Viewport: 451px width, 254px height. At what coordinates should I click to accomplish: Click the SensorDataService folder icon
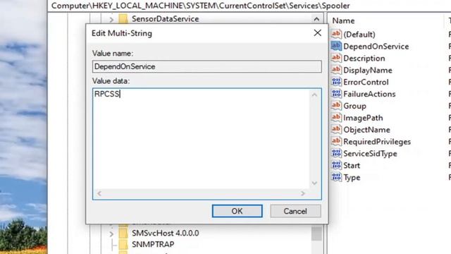click(123, 19)
